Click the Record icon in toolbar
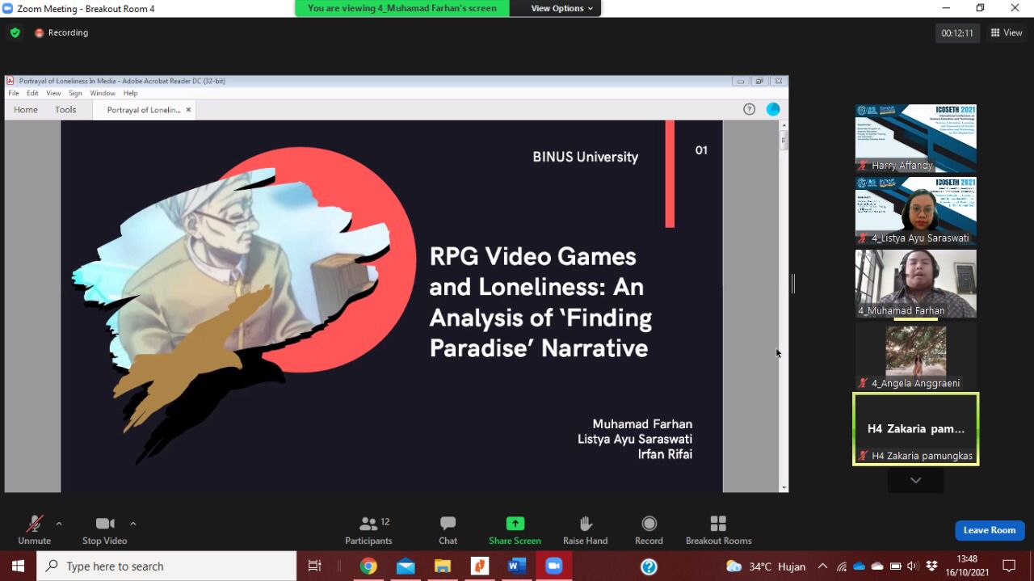Viewport: 1034px width, 581px height. 649,529
